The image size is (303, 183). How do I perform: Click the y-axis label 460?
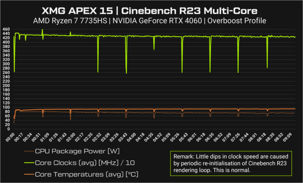pos(6,29)
